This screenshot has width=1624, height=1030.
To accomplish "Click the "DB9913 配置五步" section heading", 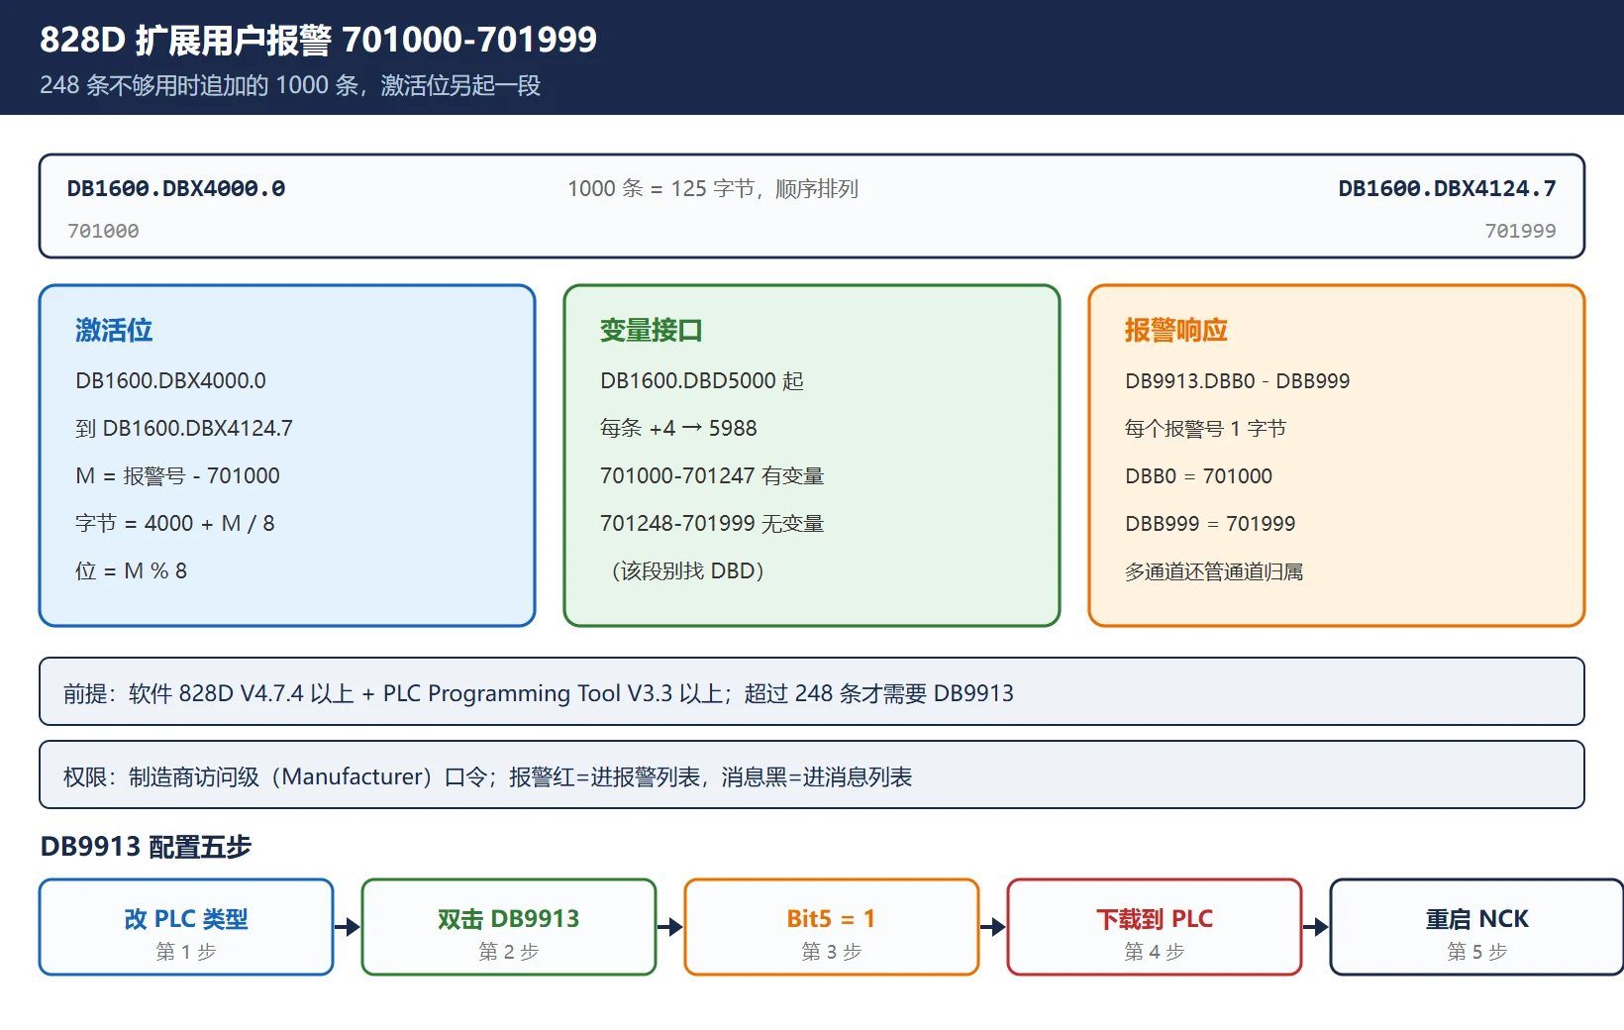I will coord(146,846).
